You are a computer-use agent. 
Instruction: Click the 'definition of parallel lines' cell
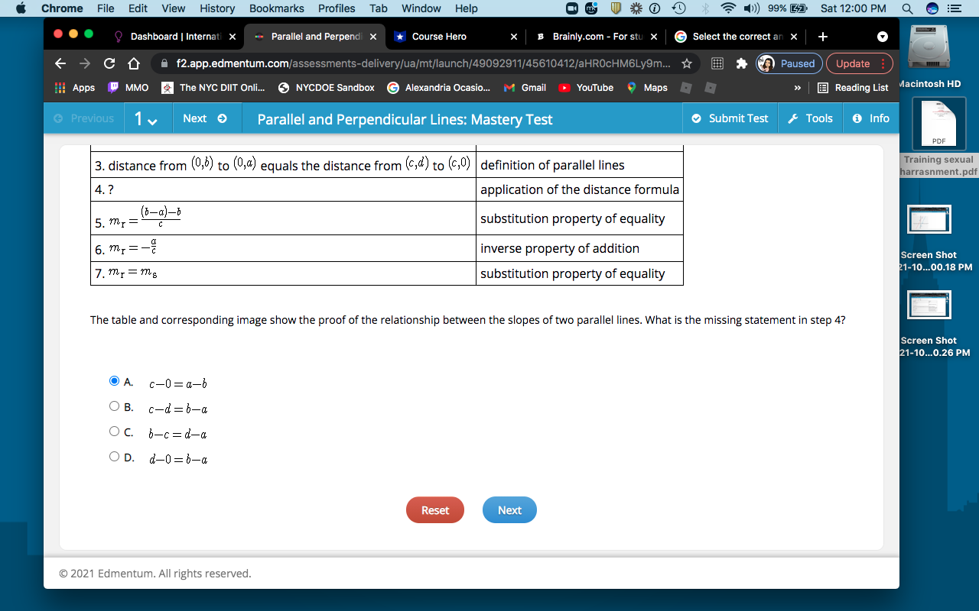(x=579, y=165)
